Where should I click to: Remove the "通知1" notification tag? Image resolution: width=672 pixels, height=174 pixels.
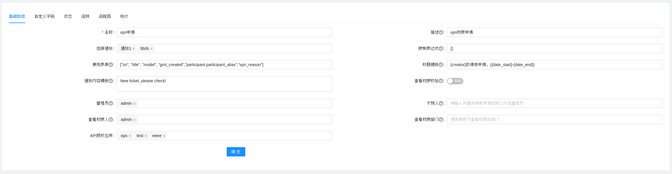point(134,48)
